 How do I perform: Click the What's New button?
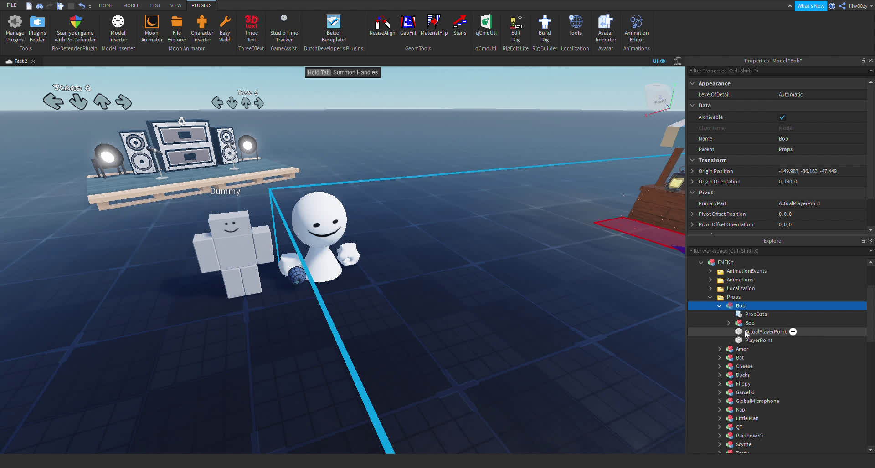[811, 5]
